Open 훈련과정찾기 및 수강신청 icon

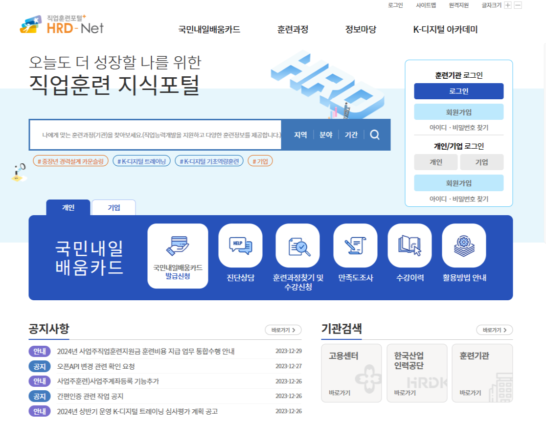[298, 245]
